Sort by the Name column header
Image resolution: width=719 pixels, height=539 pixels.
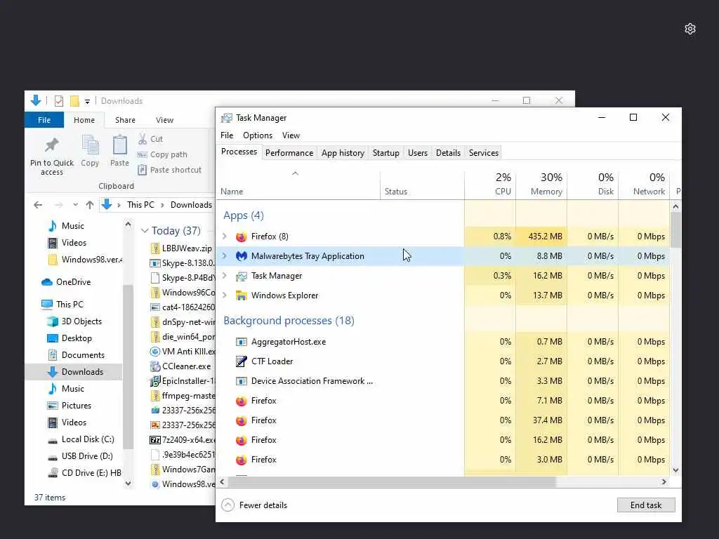[x=298, y=185]
